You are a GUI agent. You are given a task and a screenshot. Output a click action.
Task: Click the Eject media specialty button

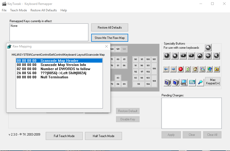tap(208, 47)
